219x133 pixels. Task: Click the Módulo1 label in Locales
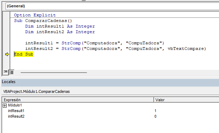pyautogui.click(x=15, y=105)
